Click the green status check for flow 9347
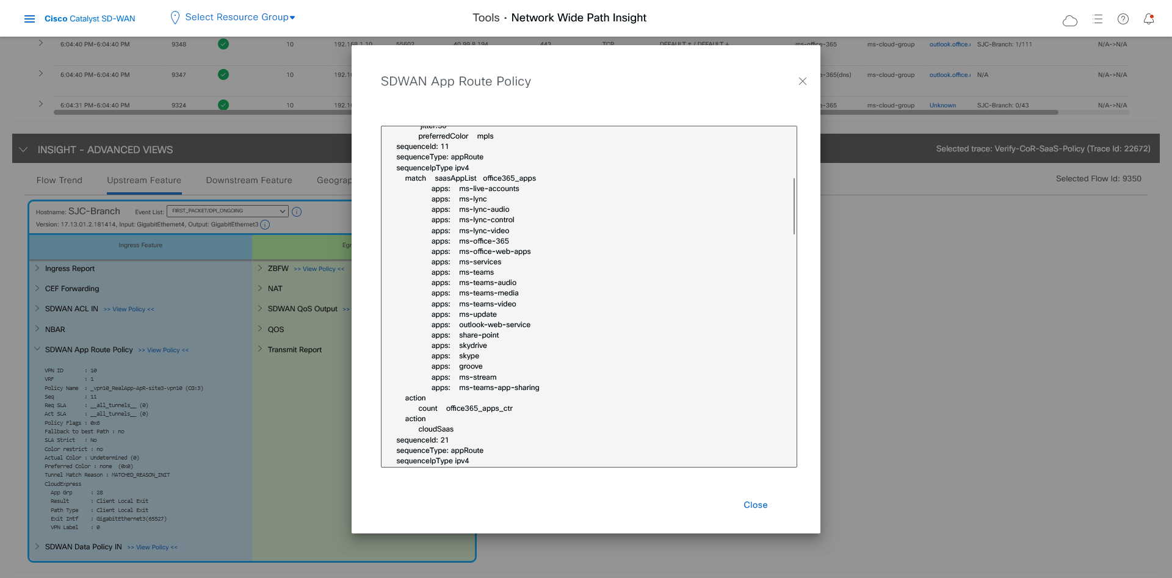 [223, 74]
